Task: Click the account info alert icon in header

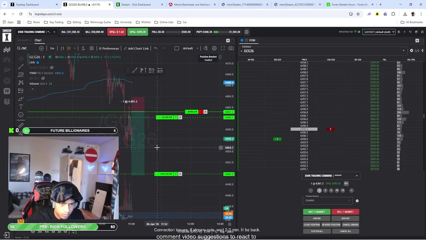Action: [x=247, y=32]
